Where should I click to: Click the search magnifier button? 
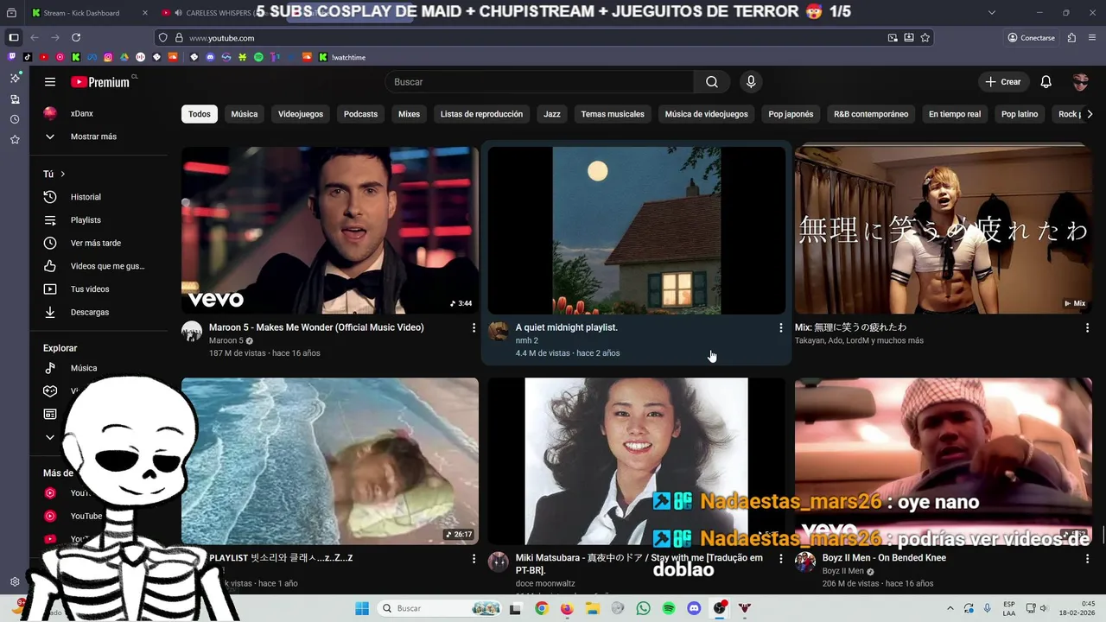pos(712,82)
